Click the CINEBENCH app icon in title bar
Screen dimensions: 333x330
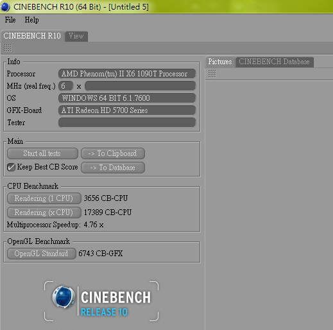tap(5, 6)
